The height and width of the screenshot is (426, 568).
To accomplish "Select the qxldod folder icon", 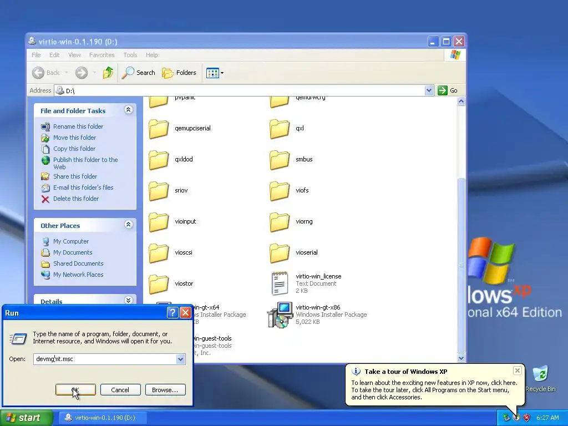I will click(x=159, y=160).
